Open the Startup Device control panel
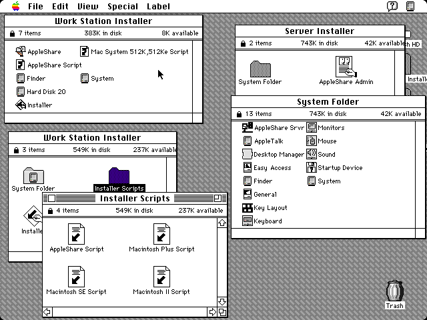Viewport: 427px width, 320px height. [x=312, y=168]
